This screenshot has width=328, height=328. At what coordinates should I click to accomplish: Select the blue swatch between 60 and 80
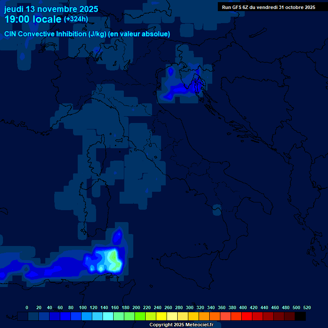pos(65,316)
